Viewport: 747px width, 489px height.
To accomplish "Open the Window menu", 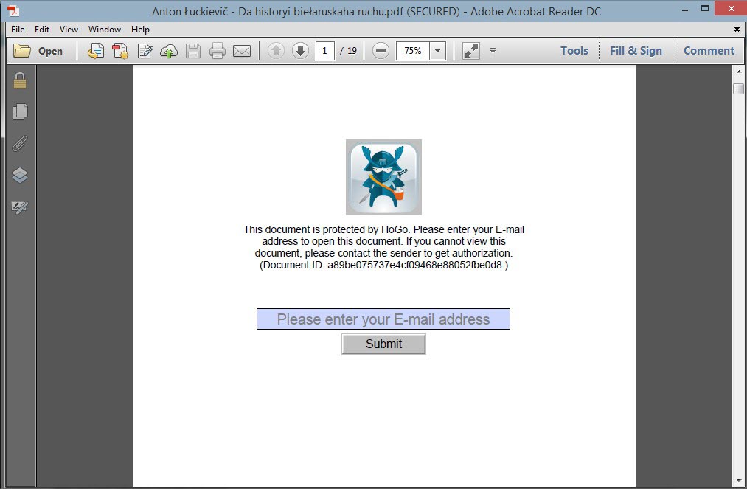I will pyautogui.click(x=104, y=29).
